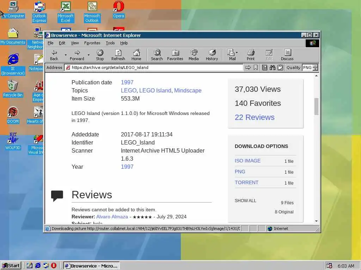Go to Home page in toolbar

click(136, 55)
